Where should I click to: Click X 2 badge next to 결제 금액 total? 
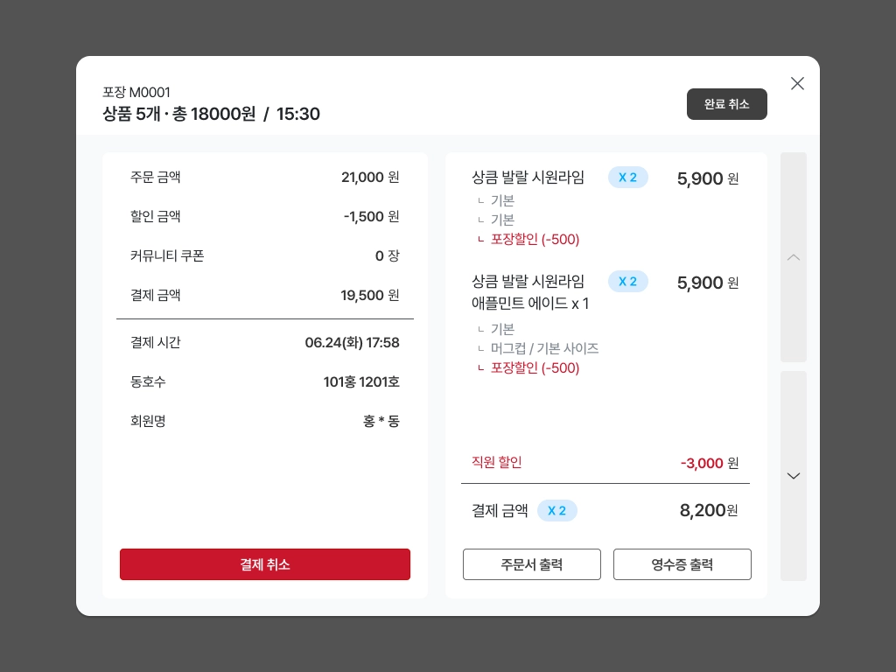[x=557, y=510]
